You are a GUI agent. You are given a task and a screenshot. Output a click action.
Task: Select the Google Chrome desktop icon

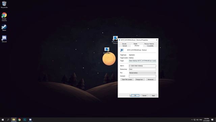[x=4, y=17]
